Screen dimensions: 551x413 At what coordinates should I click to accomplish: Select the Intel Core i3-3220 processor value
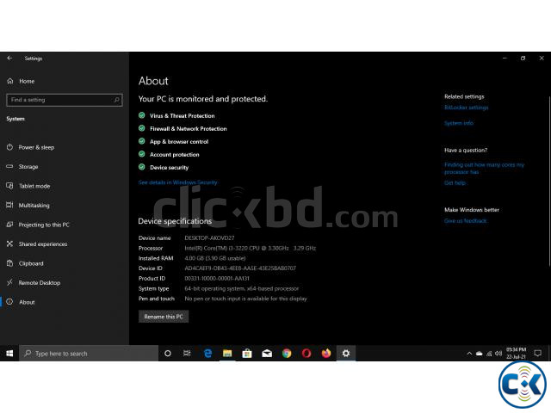click(251, 248)
